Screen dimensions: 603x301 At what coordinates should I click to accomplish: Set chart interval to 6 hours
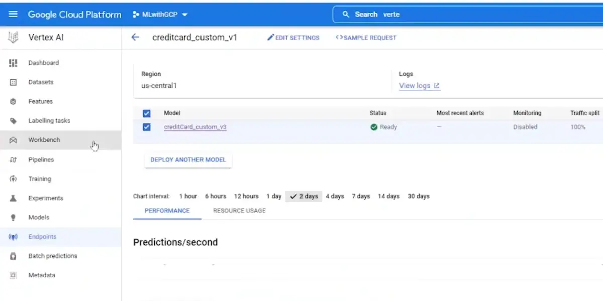215,196
